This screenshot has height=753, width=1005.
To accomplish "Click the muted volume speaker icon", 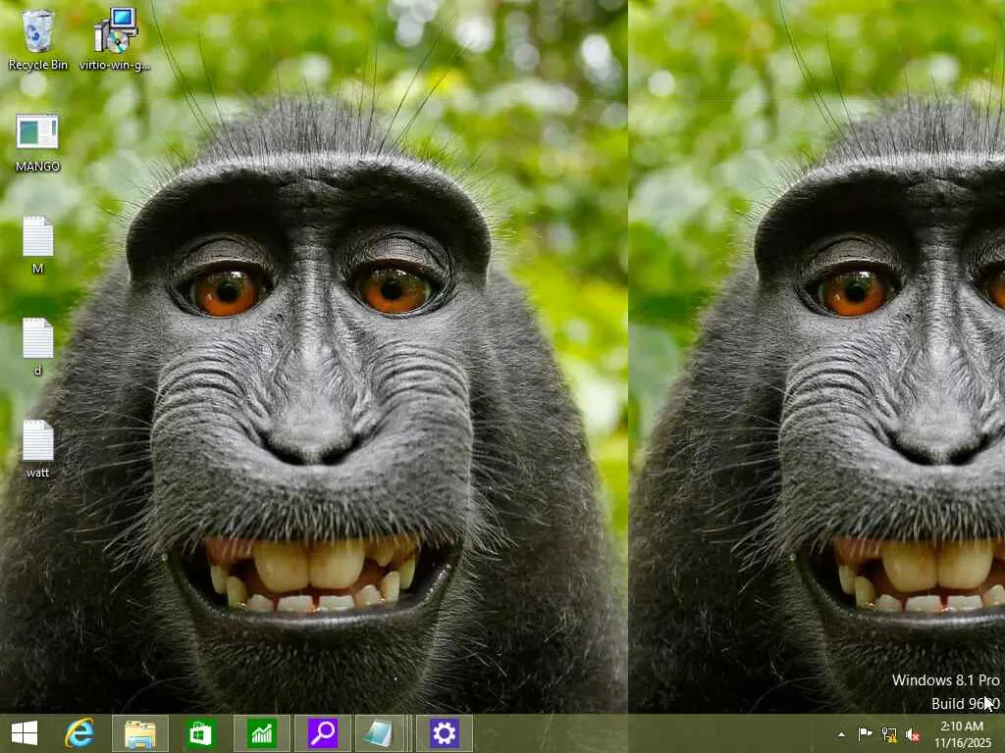I will point(913,734).
